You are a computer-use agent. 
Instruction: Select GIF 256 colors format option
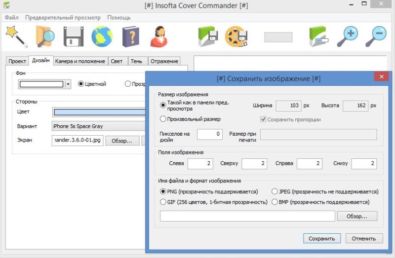[163, 202]
